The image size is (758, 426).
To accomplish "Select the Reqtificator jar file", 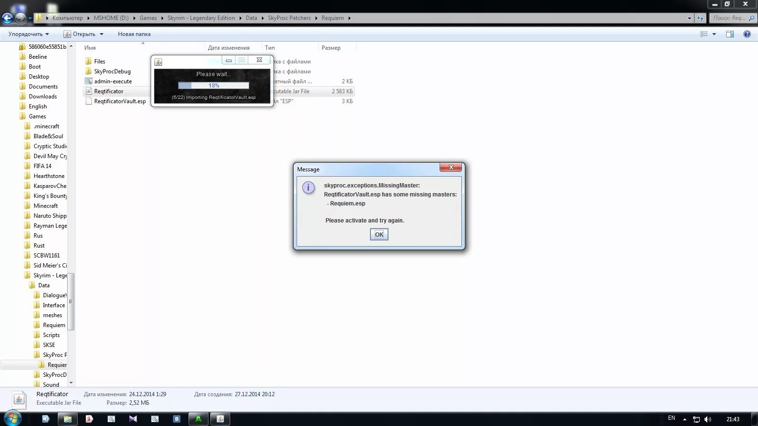I will [108, 91].
